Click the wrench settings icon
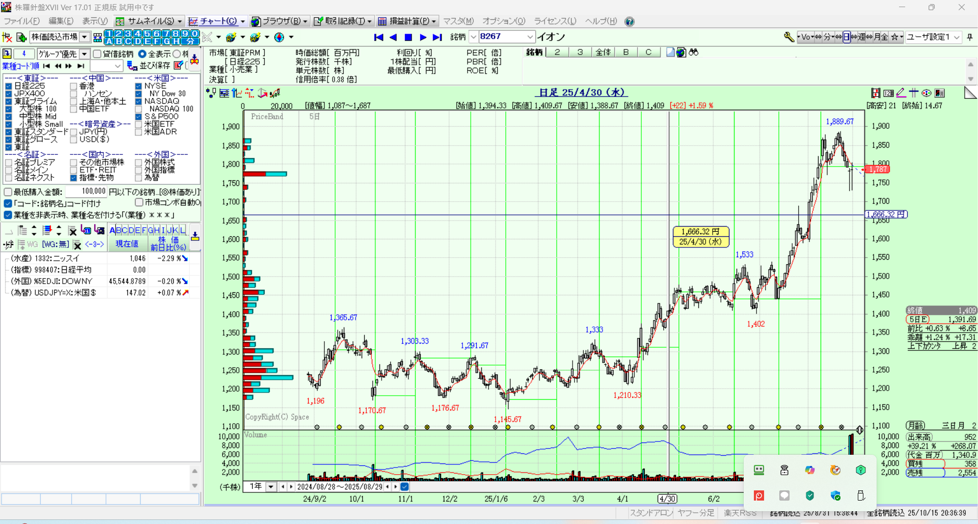This screenshot has width=978, height=524. click(x=789, y=37)
